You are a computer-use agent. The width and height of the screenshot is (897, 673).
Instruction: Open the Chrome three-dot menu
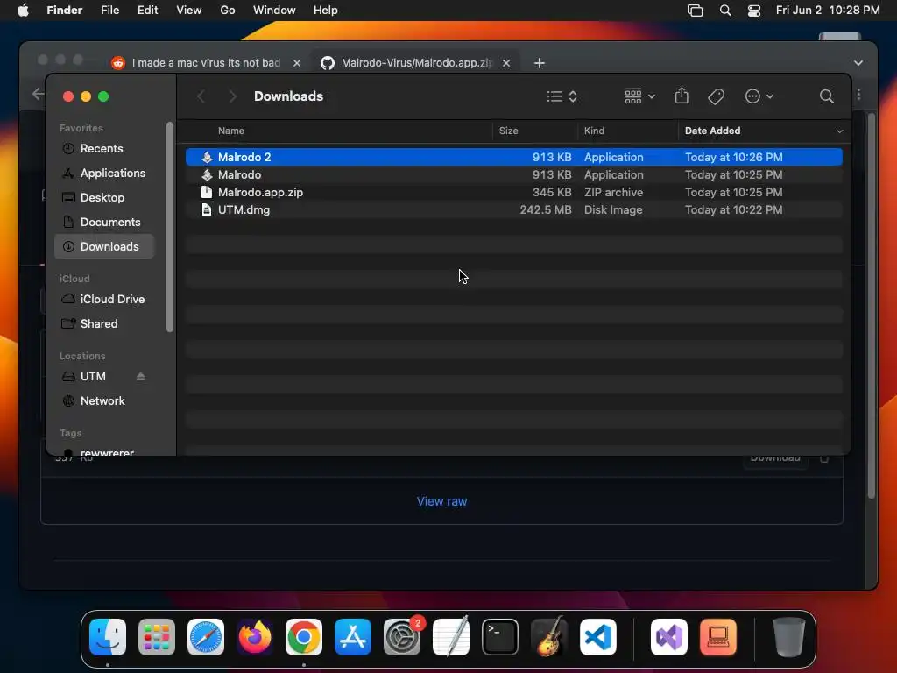point(858,95)
